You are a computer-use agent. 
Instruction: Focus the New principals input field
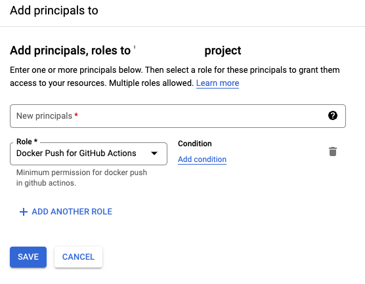(178, 116)
